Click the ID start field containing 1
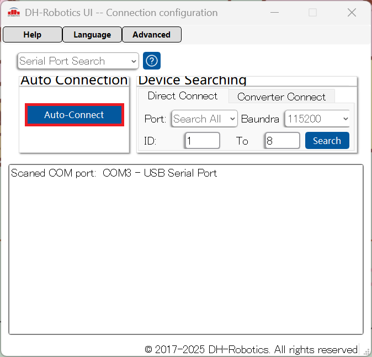This screenshot has width=372, height=357. click(203, 141)
